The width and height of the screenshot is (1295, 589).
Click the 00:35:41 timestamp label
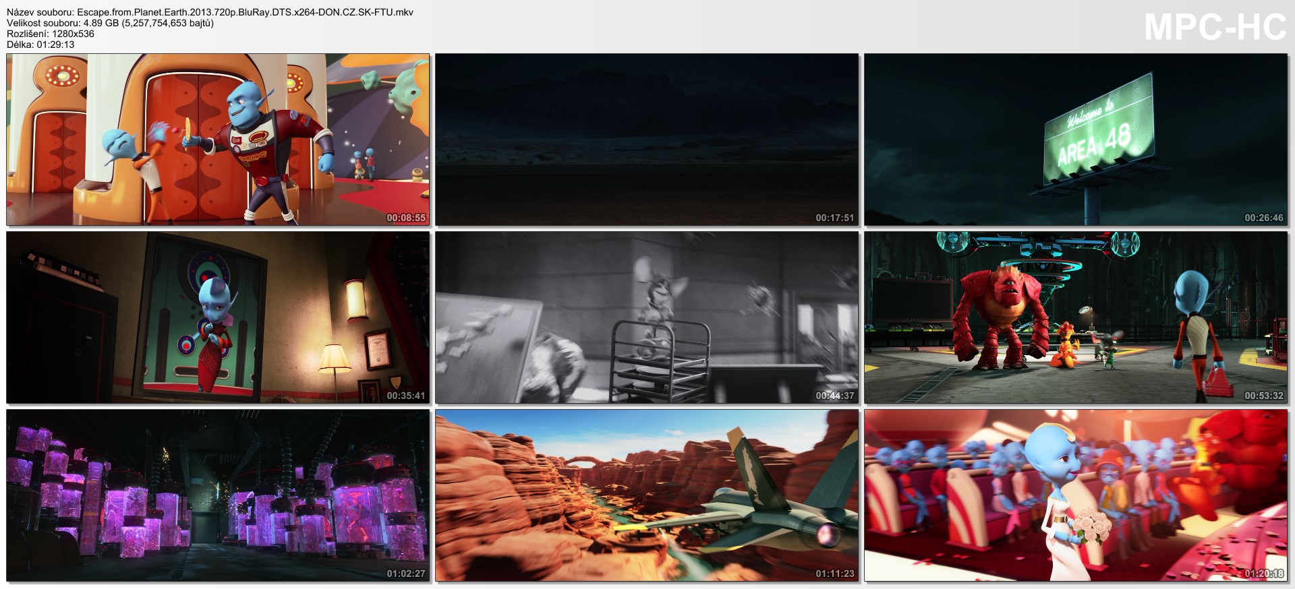click(x=406, y=396)
